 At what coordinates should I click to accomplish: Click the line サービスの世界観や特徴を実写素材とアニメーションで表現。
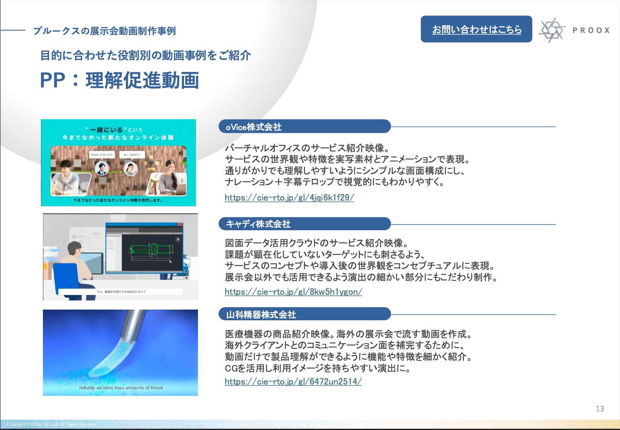click(x=348, y=159)
